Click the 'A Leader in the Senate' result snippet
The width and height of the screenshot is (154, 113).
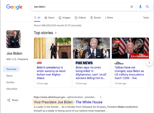pos(86,109)
